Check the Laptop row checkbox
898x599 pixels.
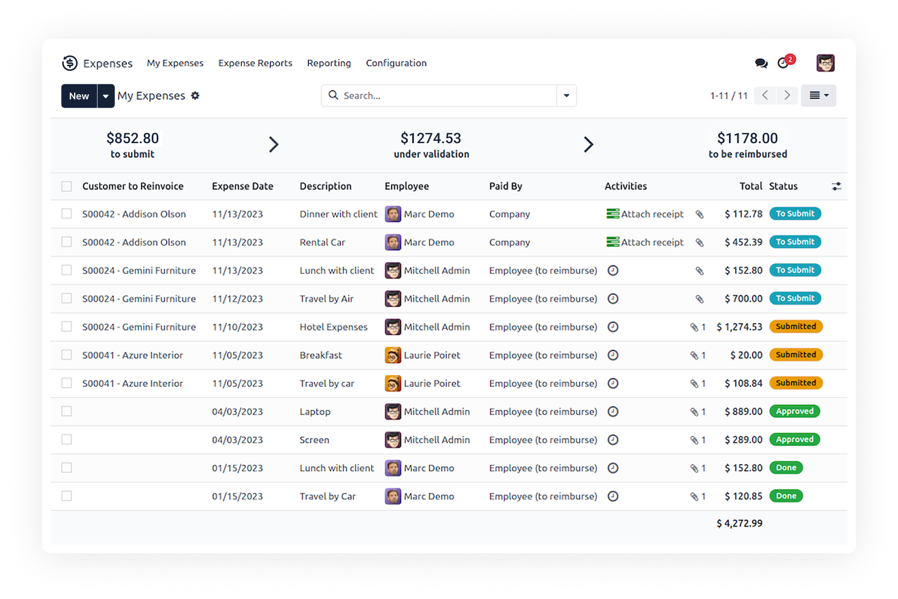(x=67, y=411)
